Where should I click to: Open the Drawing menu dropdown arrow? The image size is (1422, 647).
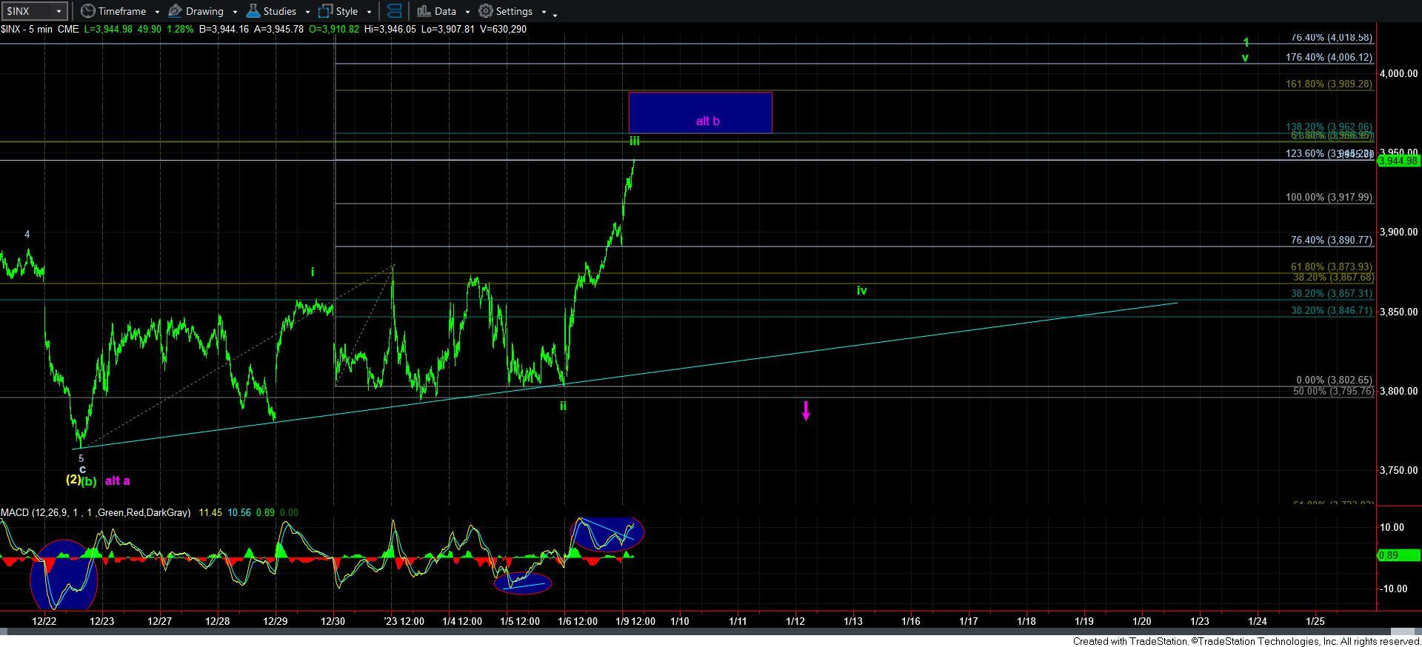pyautogui.click(x=234, y=12)
